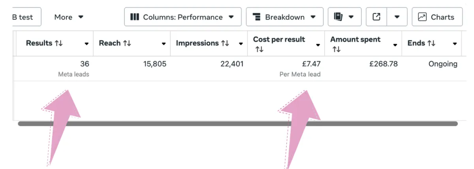Click the reports document icon

tap(338, 17)
